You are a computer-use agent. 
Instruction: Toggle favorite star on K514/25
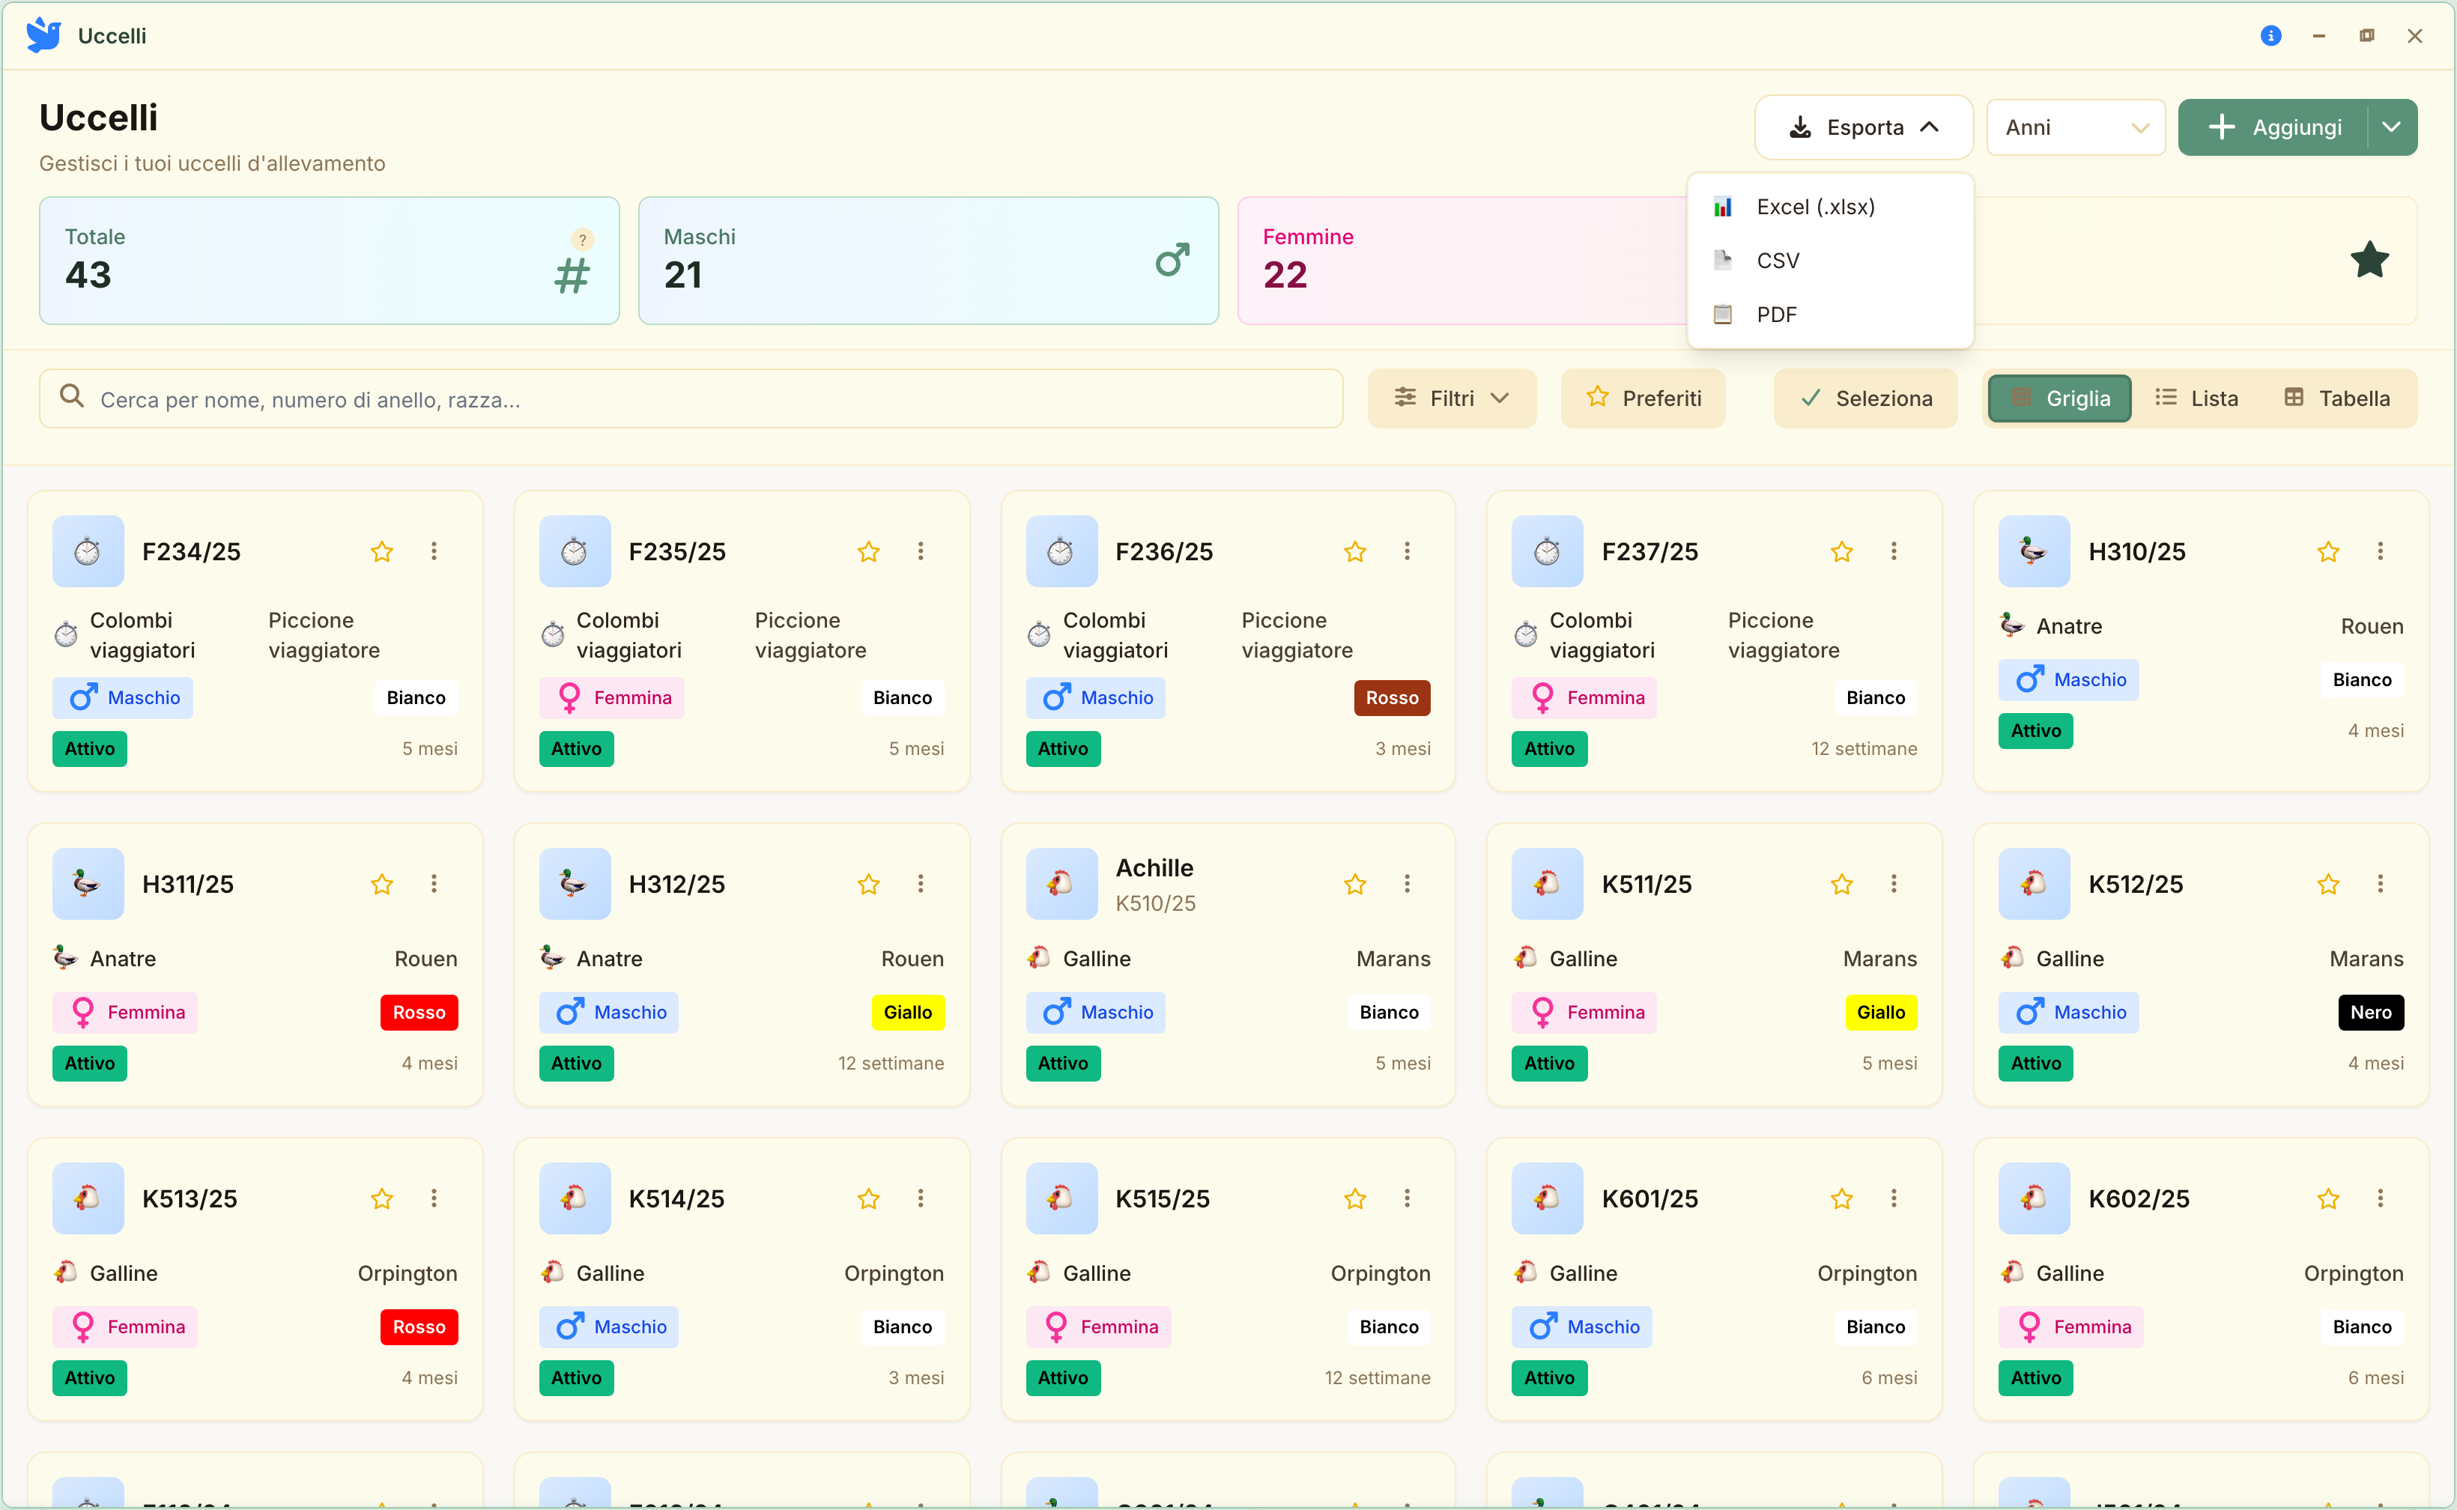click(868, 1198)
